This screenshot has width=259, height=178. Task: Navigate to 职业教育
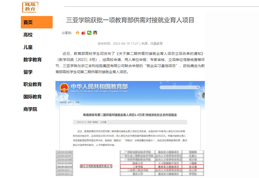coord(32,84)
